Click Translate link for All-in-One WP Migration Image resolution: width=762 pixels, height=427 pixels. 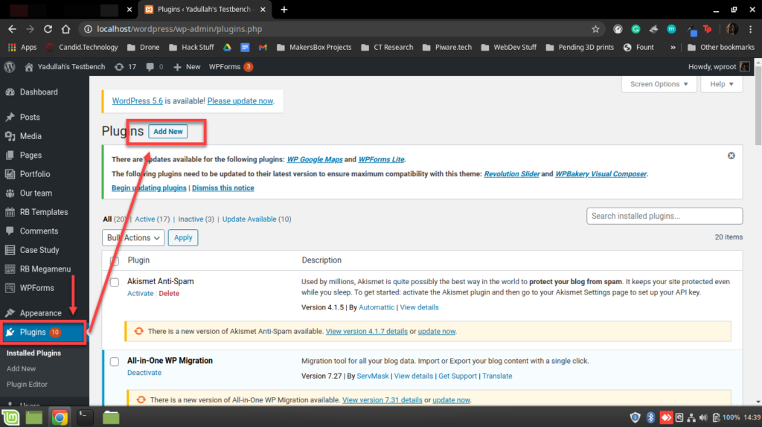click(x=497, y=376)
